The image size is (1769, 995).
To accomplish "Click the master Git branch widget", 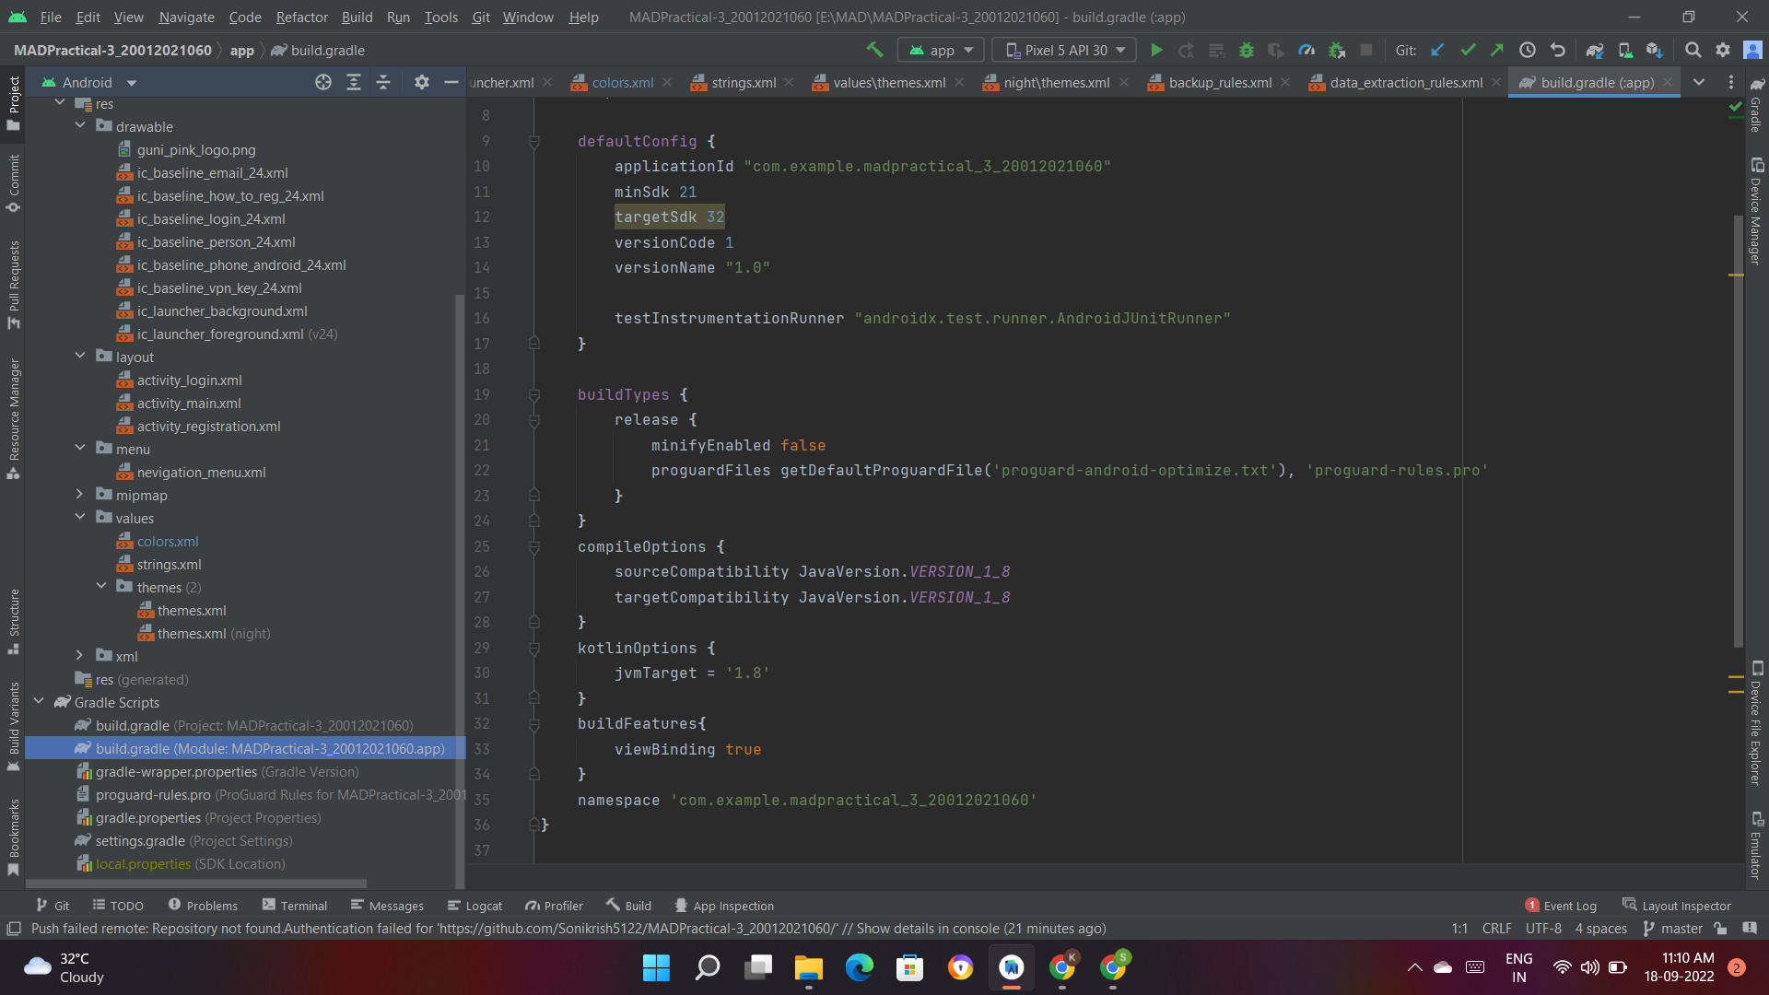I will click(1673, 928).
